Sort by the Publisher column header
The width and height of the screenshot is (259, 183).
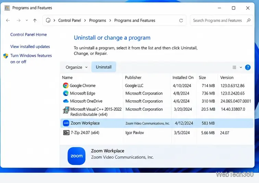pyautogui.click(x=133, y=78)
